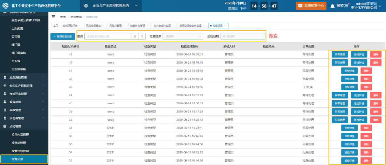
Task: Click the 事故管理 sidebar icon
Action: click(x=5, y=110)
